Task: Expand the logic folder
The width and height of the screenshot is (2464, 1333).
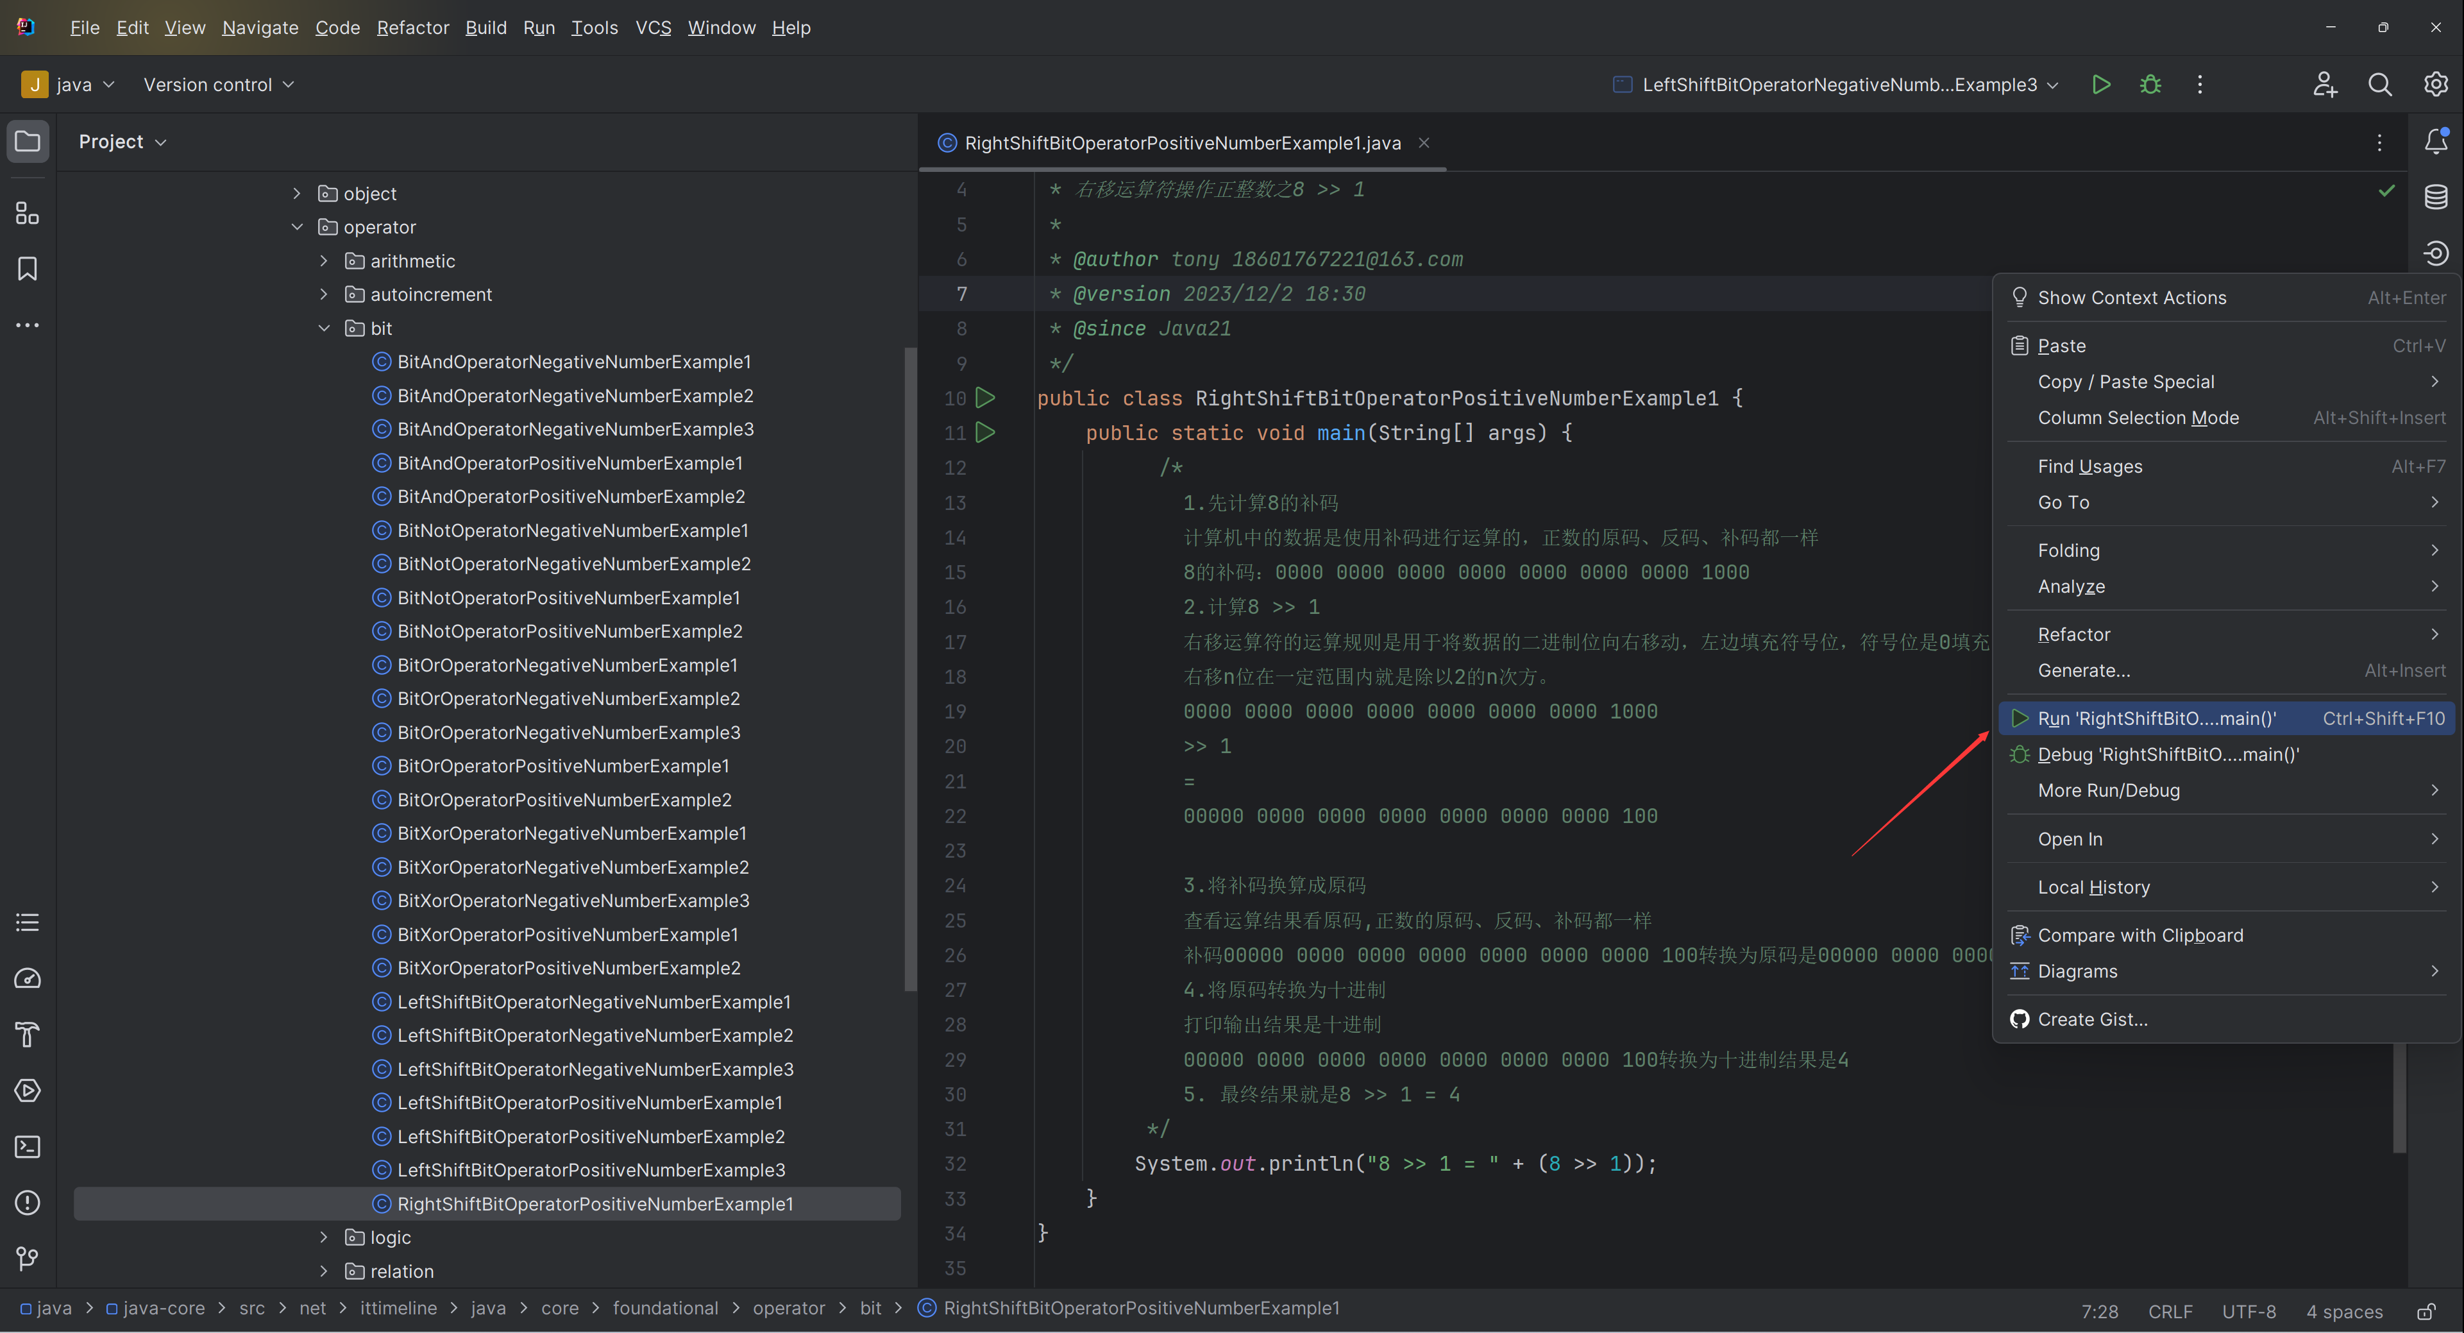Action: pos(325,1237)
